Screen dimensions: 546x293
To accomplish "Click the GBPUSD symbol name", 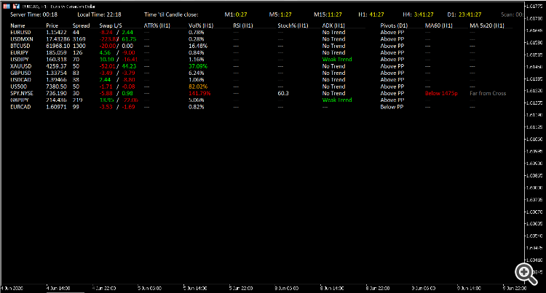I will tap(20, 73).
